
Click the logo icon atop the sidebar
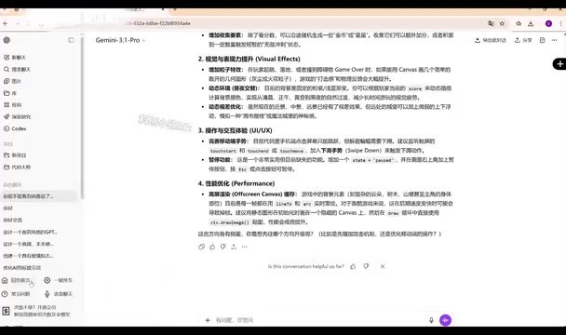click(x=7, y=40)
